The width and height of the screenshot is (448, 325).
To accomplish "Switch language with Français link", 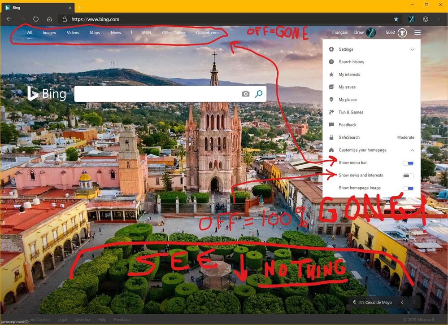I will (x=340, y=33).
